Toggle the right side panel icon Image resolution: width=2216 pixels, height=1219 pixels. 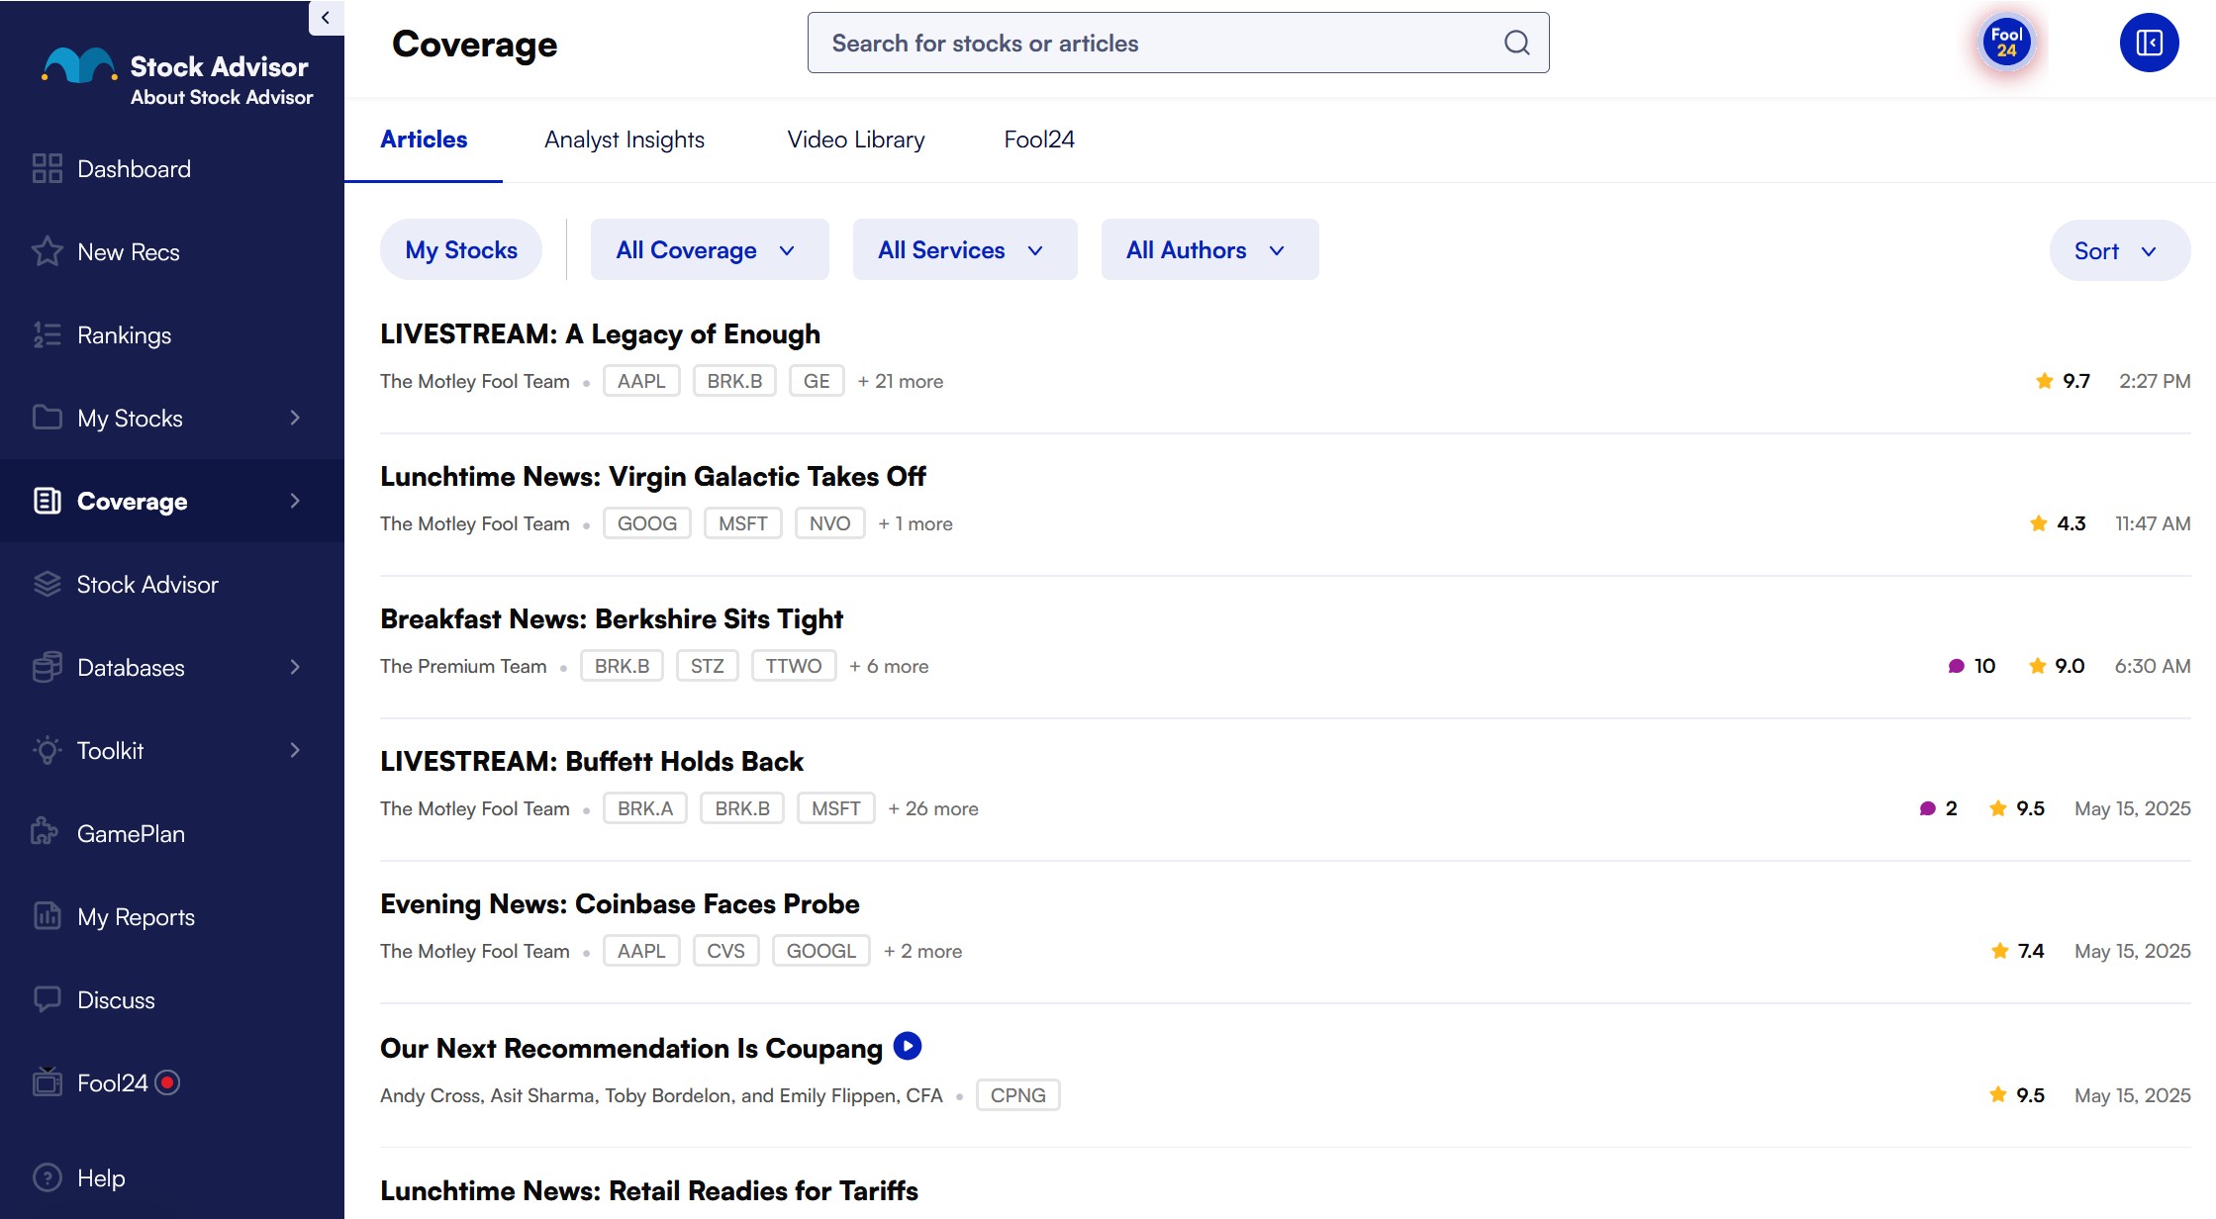[x=2149, y=43]
